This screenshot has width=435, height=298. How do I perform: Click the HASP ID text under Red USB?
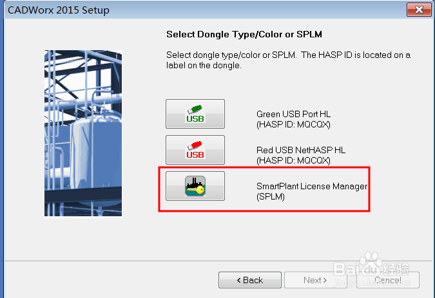293,160
